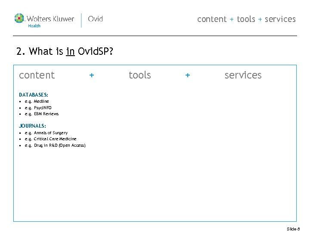Click the large 'tools' column heading
Screen dimensions: 310x233
[x=140, y=75]
